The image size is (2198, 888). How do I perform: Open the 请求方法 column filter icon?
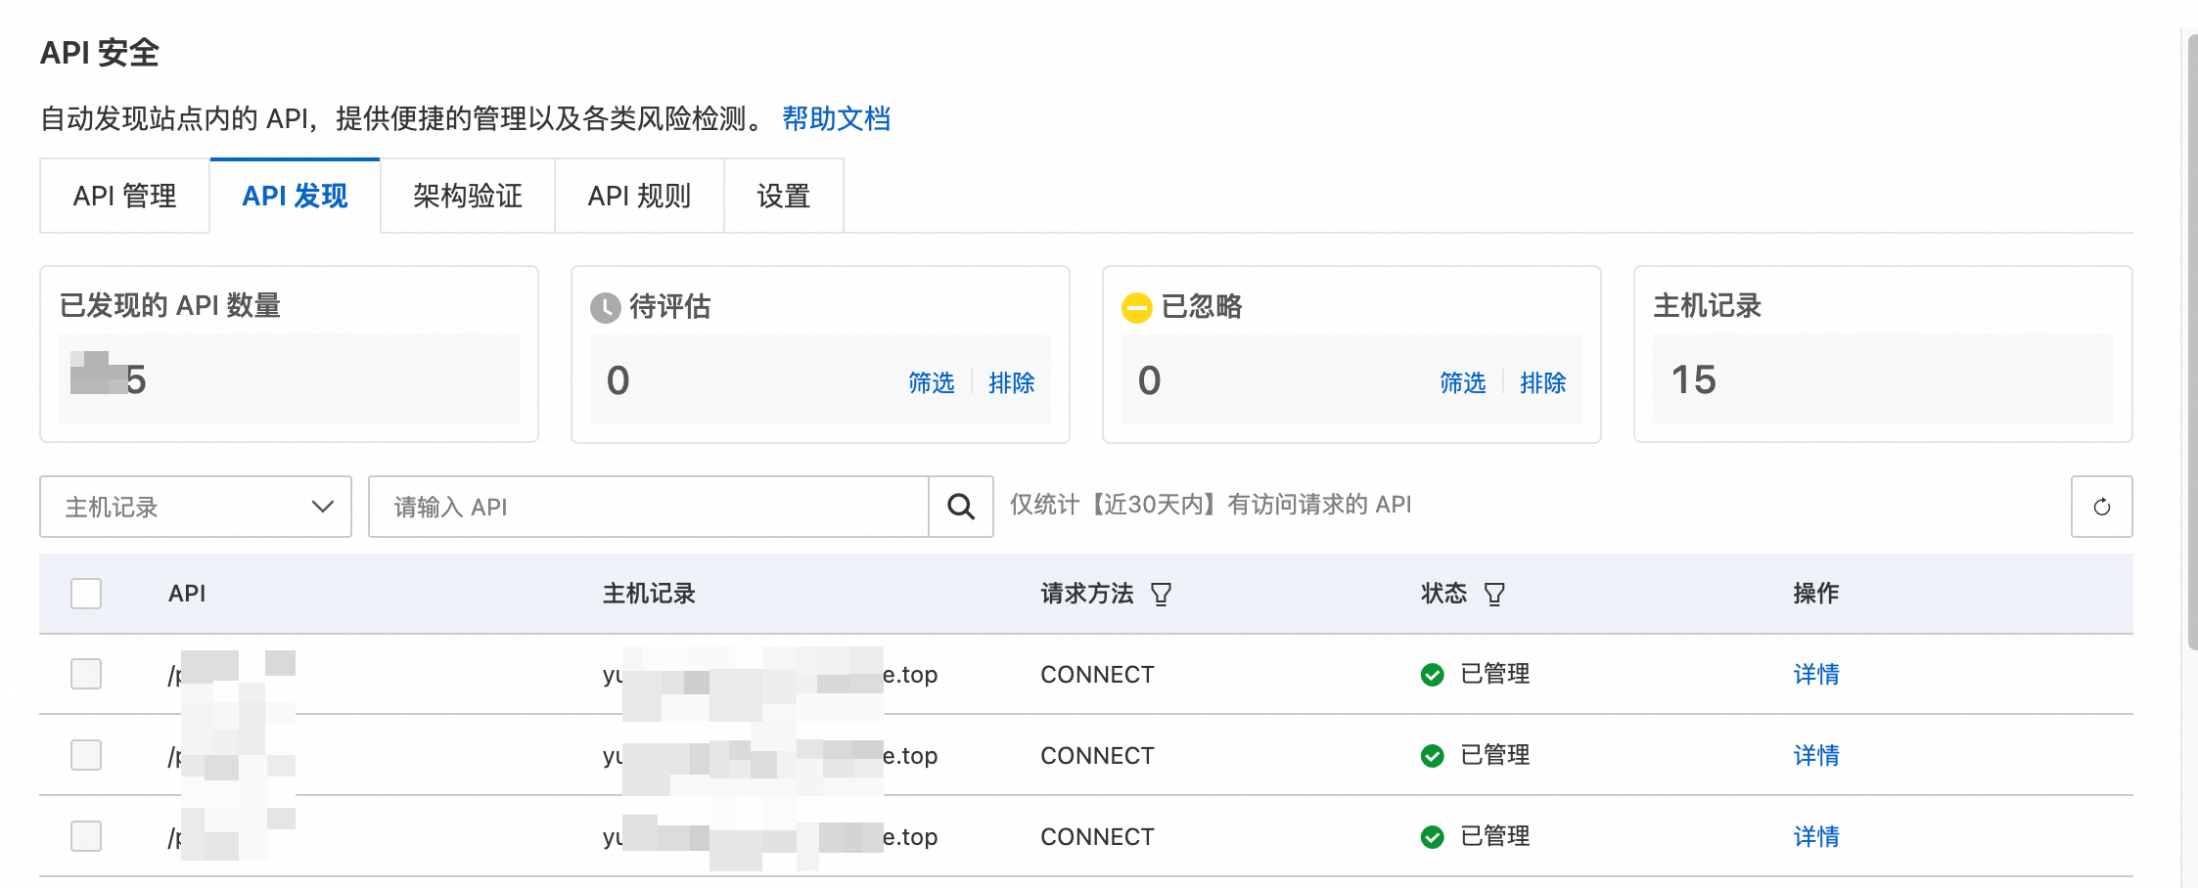(x=1161, y=594)
